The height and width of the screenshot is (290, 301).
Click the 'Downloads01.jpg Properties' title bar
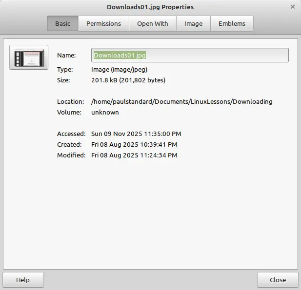150,7
